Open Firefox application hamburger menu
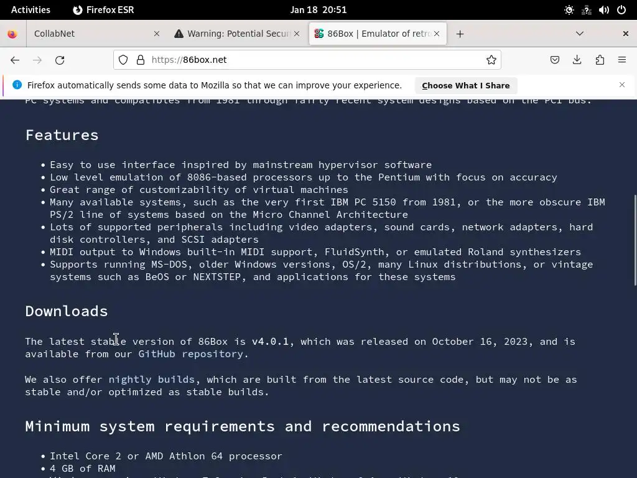This screenshot has height=478, width=637. tap(622, 60)
